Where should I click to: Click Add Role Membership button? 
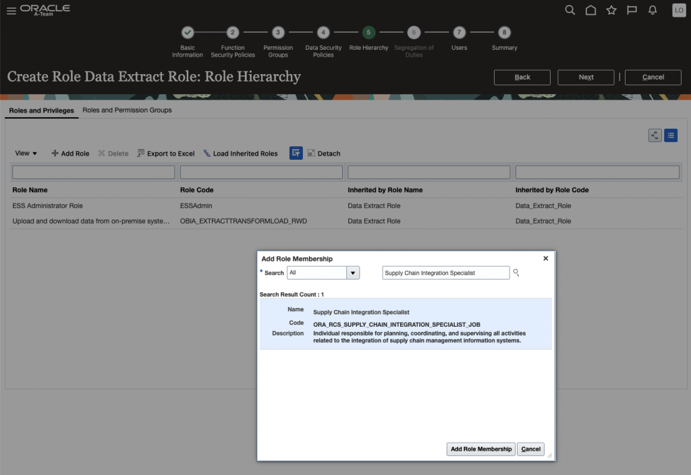point(480,449)
